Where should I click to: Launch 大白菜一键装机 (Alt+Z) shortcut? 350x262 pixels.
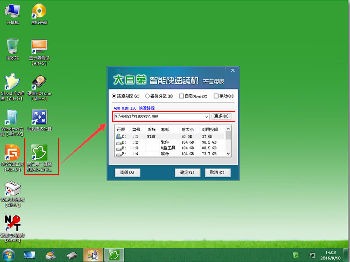[39, 158]
